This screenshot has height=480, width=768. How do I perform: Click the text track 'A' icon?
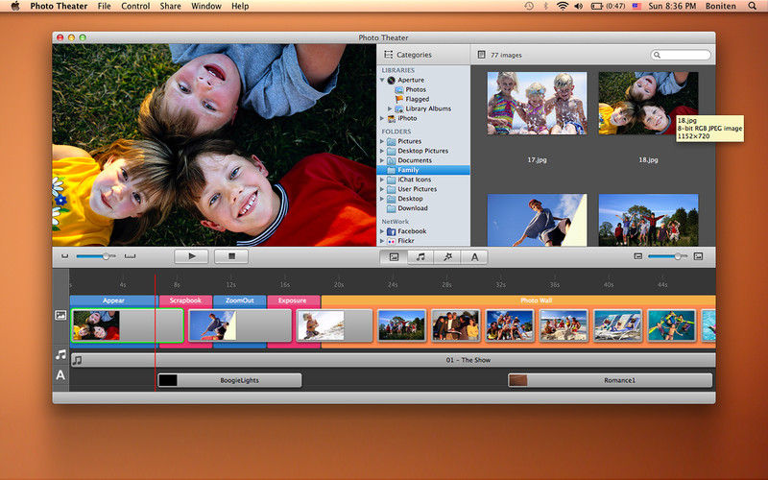tap(60, 375)
